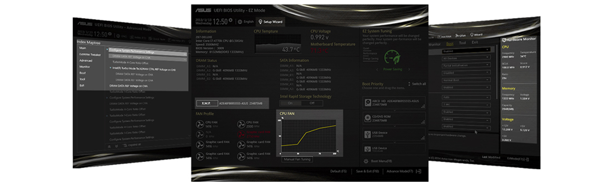Viewport: 599px width, 185px height.
Task: Open Normal Boot dropdown
Action: click(x=465, y=80)
